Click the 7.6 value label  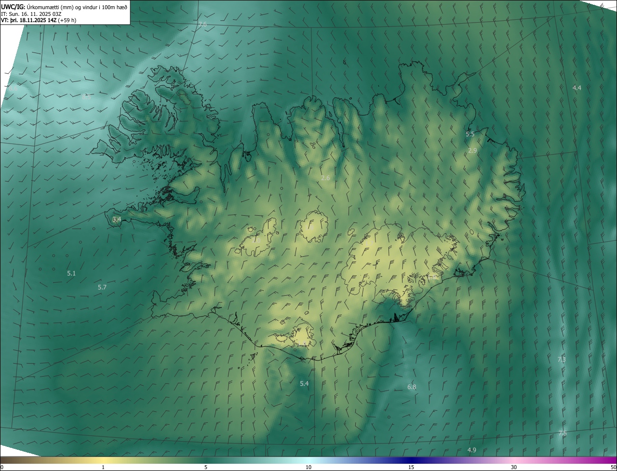(202, 25)
